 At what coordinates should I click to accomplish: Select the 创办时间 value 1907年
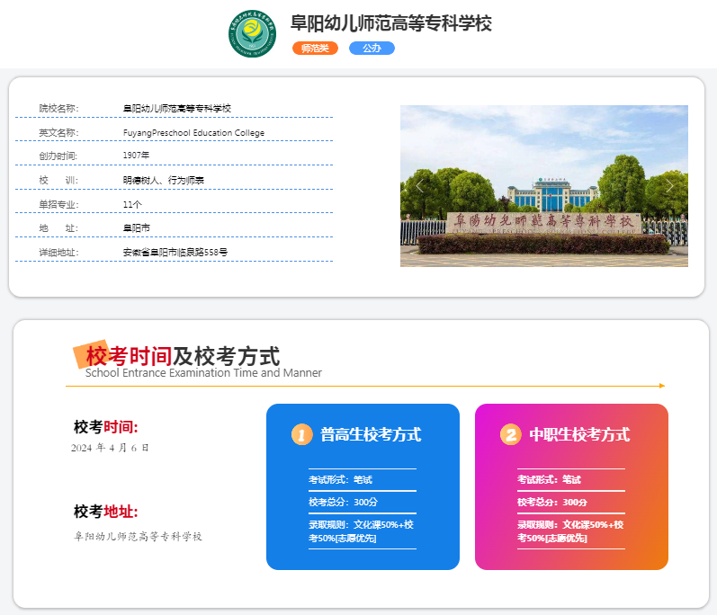[x=136, y=156]
